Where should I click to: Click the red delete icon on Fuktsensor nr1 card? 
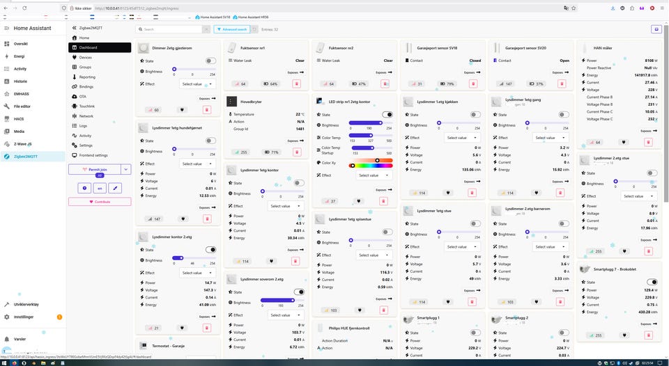pyautogui.click(x=297, y=84)
